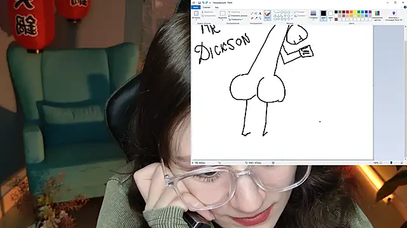407x228 pixels.
Task: Select the Color picker eyedropper tool
Action: point(256,18)
